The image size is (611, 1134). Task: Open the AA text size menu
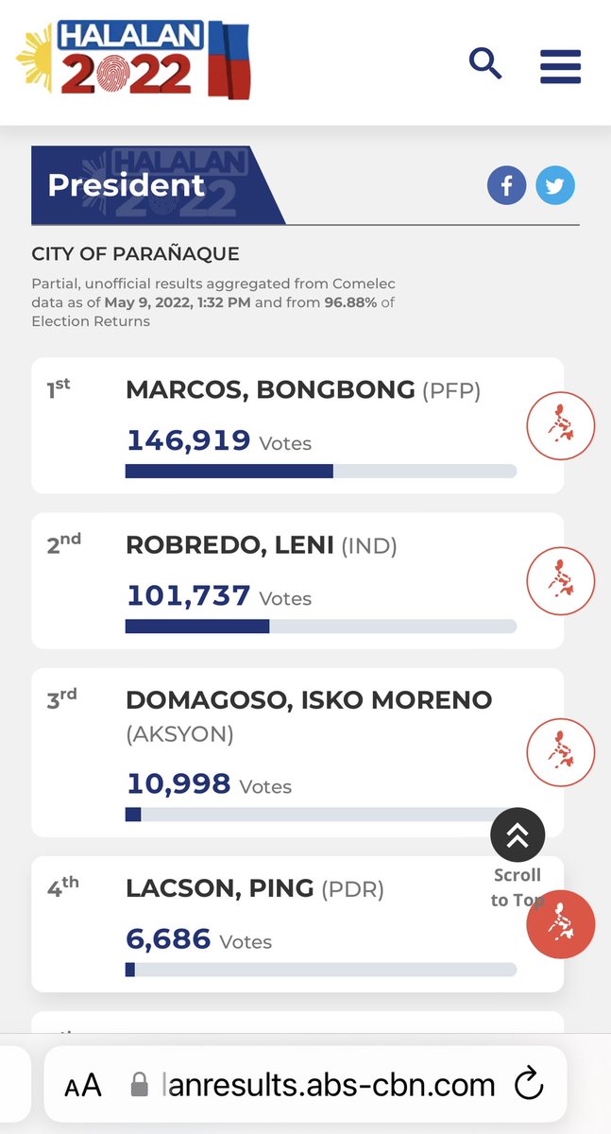click(x=83, y=1085)
